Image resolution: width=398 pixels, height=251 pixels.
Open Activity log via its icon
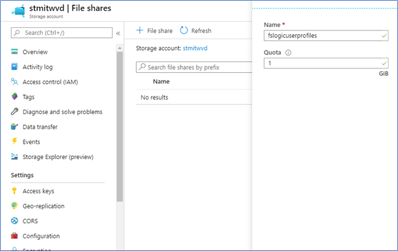(15, 67)
